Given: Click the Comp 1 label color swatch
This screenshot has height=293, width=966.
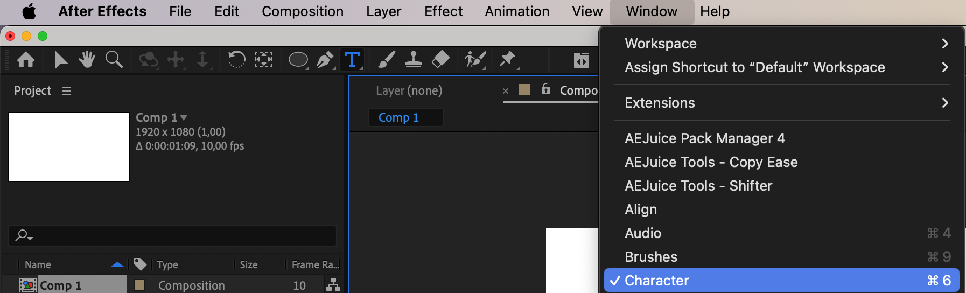Looking at the screenshot, I should click(139, 285).
